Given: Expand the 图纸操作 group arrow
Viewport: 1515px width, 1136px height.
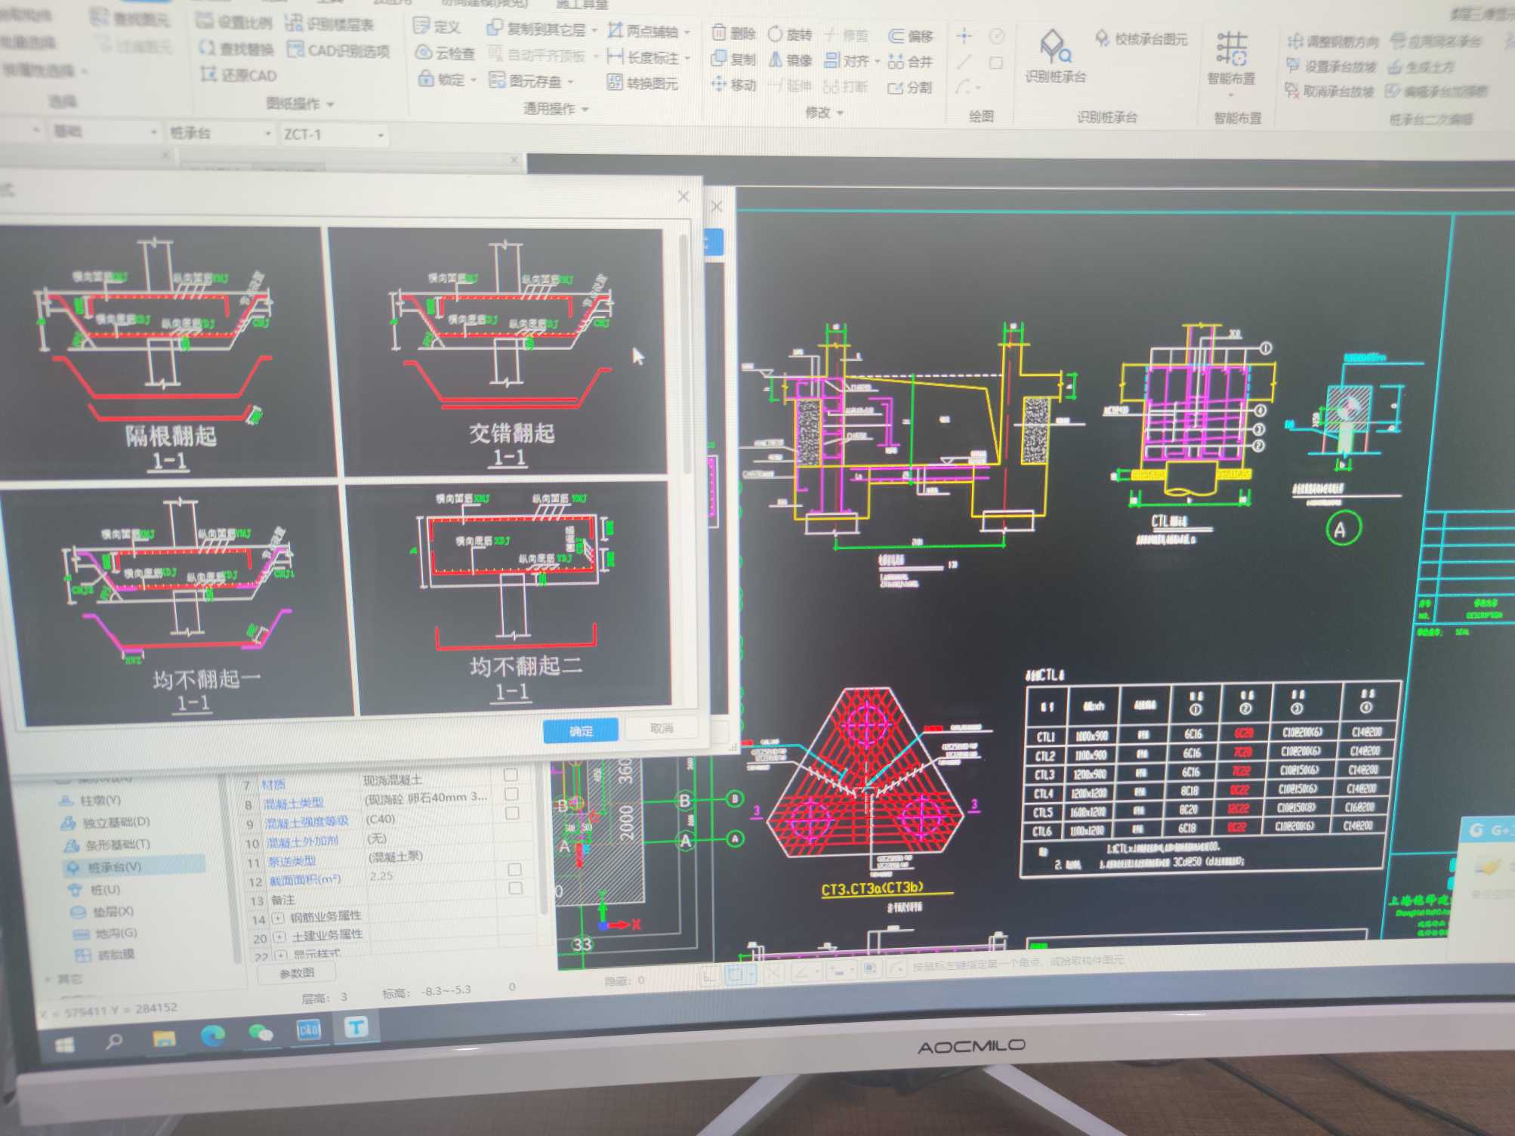Looking at the screenshot, I should tap(331, 104).
